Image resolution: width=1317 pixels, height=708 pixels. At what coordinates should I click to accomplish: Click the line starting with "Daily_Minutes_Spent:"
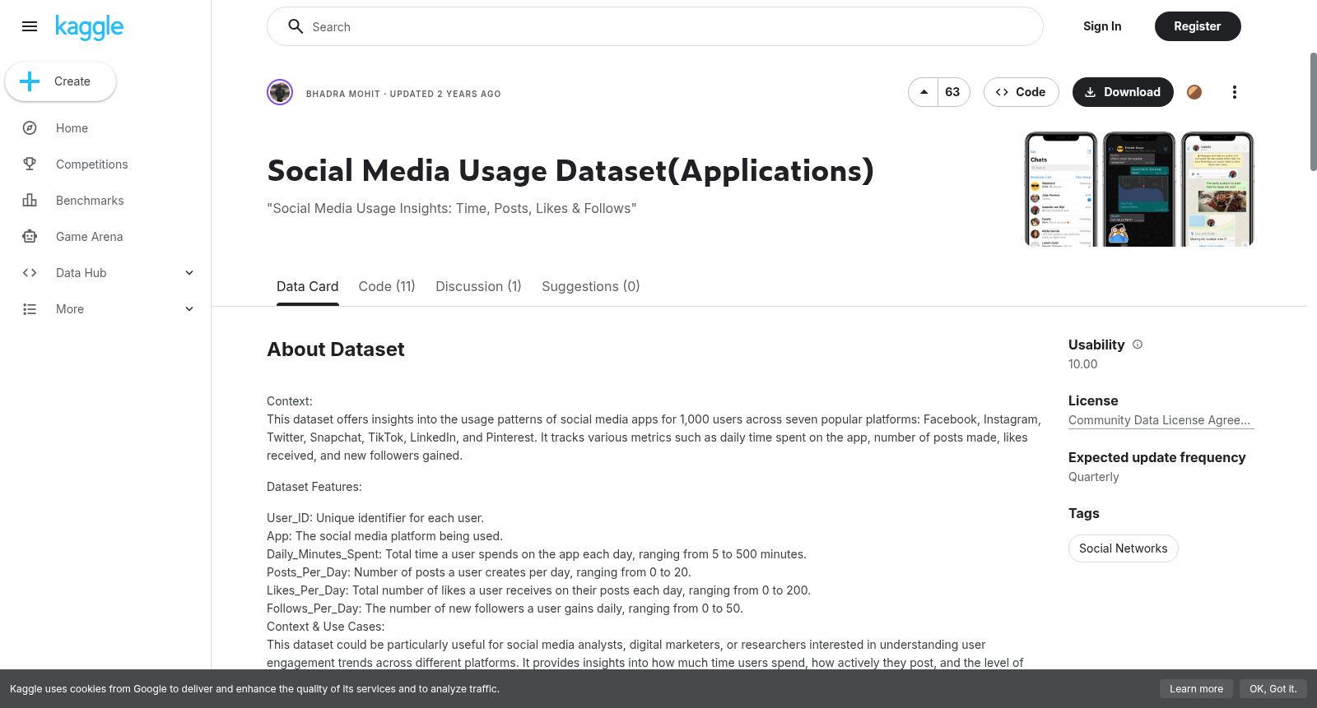[537, 554]
